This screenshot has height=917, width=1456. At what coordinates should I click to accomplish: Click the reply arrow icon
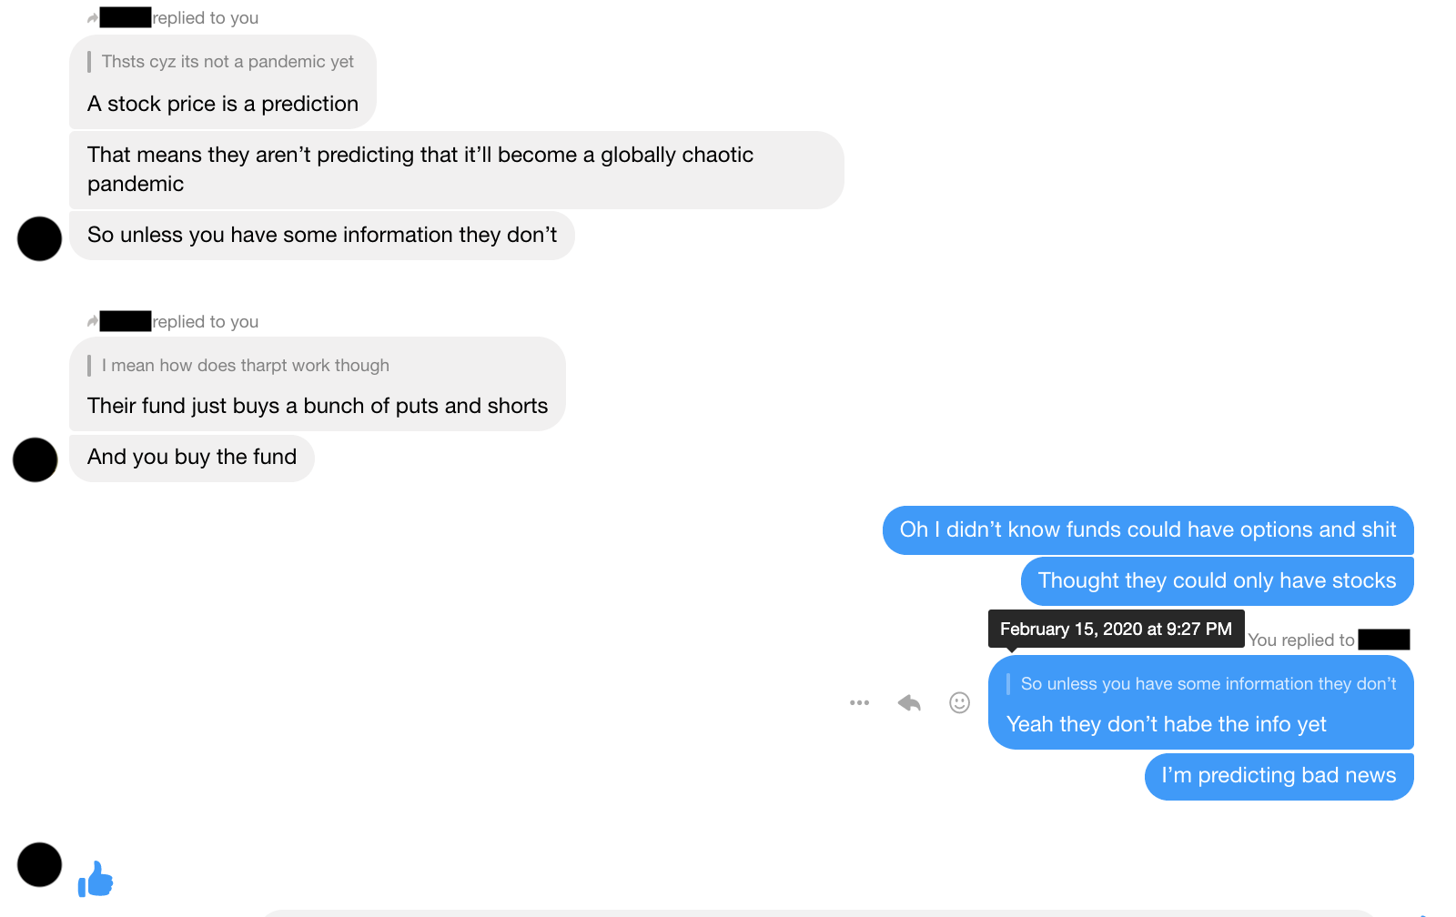coord(909,702)
